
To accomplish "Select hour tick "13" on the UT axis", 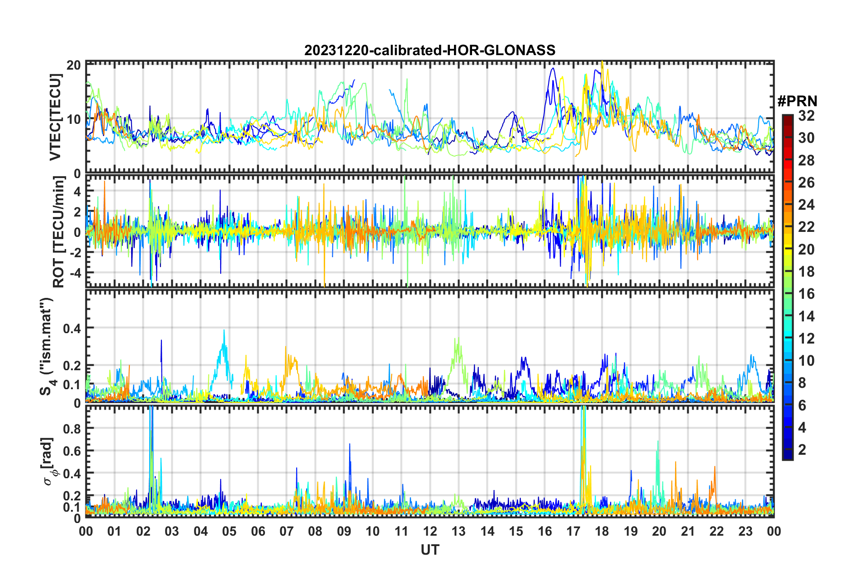I will point(458,531).
